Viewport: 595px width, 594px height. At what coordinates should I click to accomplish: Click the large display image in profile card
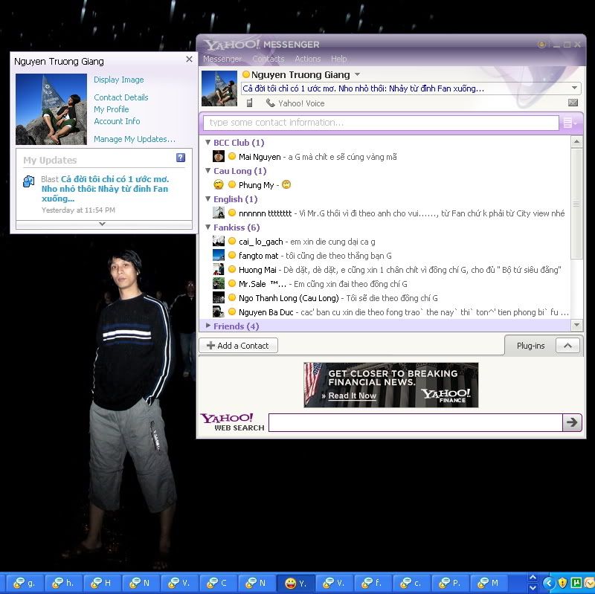point(51,109)
